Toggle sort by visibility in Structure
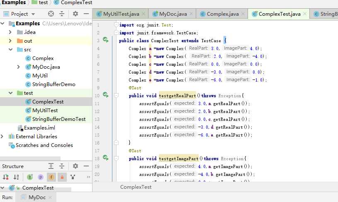Viewport: 338px width, 202px height. click(x=6, y=177)
